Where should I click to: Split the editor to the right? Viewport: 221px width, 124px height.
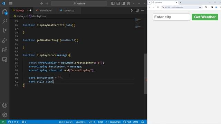tap(137, 10)
